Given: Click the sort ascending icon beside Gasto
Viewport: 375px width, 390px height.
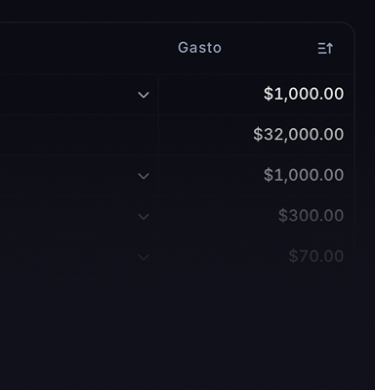Looking at the screenshot, I should 325,48.
